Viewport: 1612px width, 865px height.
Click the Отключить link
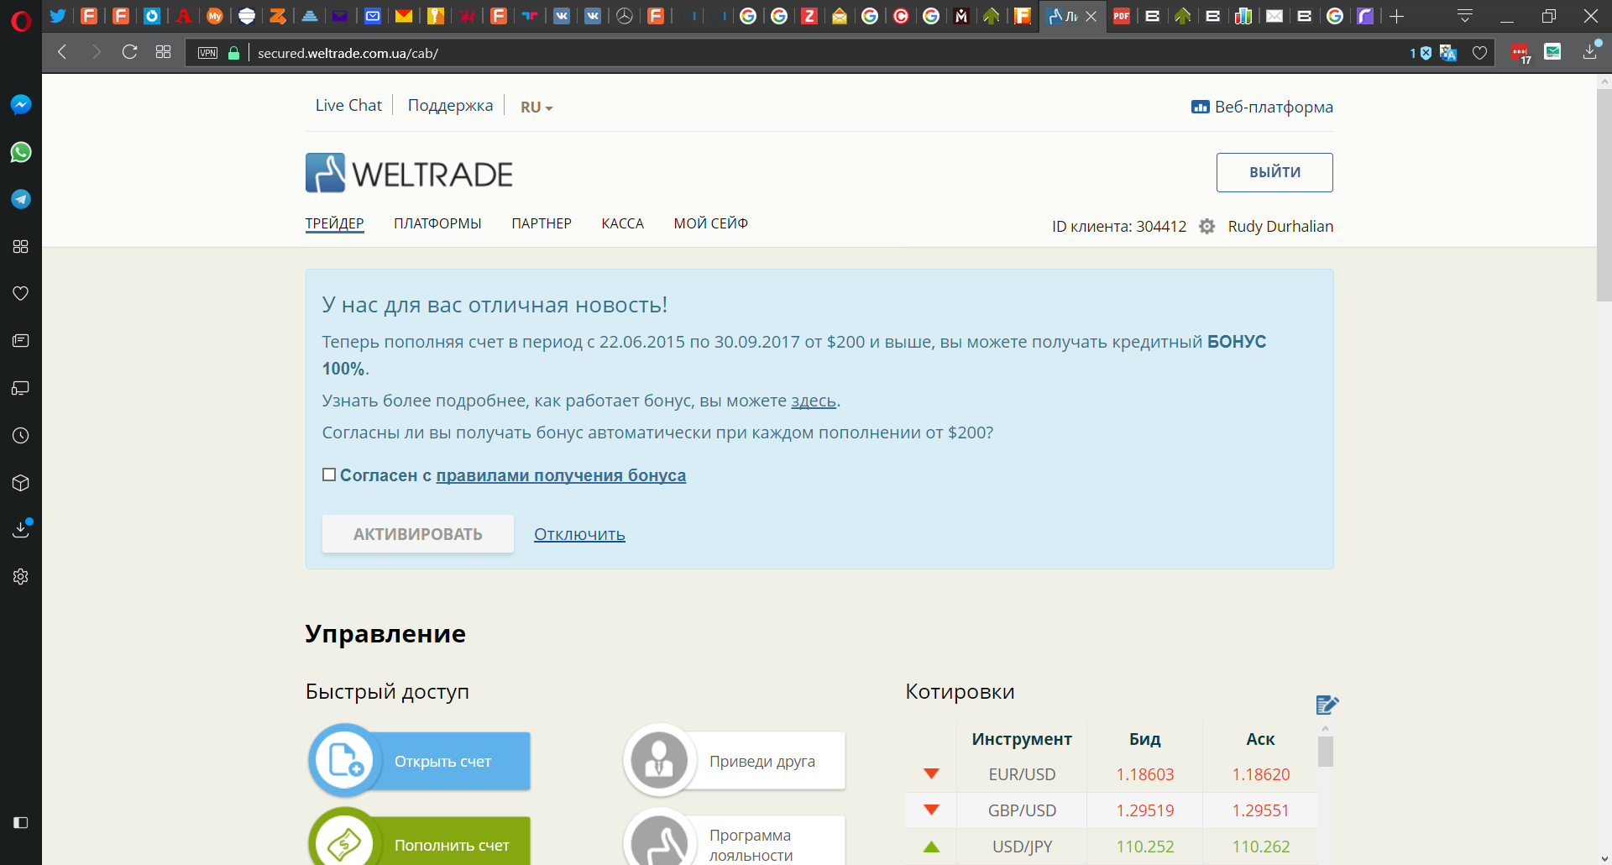579,534
